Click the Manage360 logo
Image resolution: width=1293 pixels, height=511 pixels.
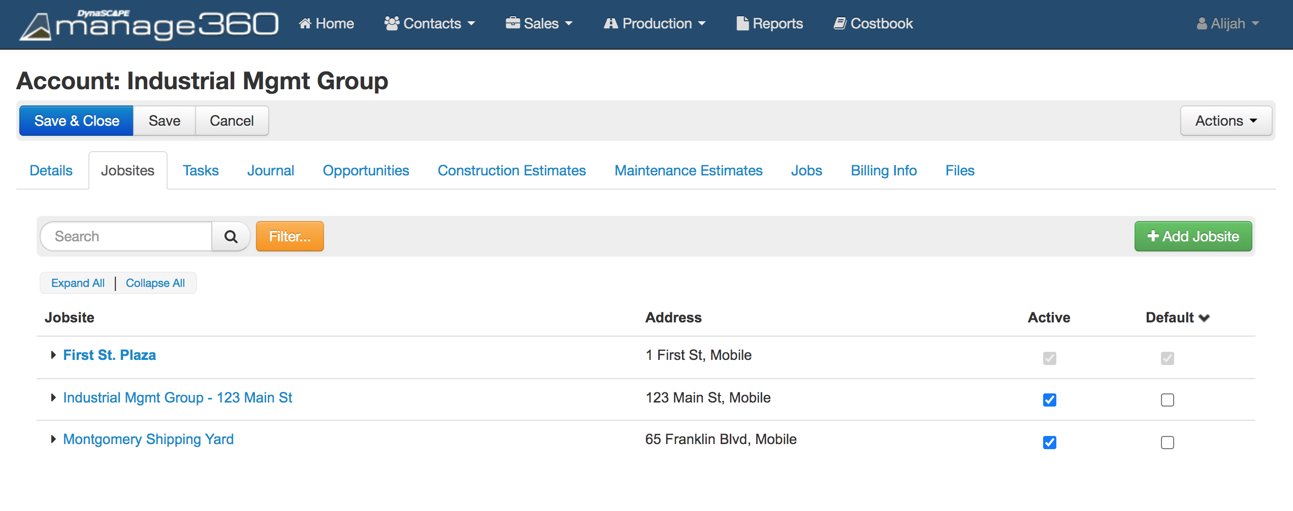149,24
